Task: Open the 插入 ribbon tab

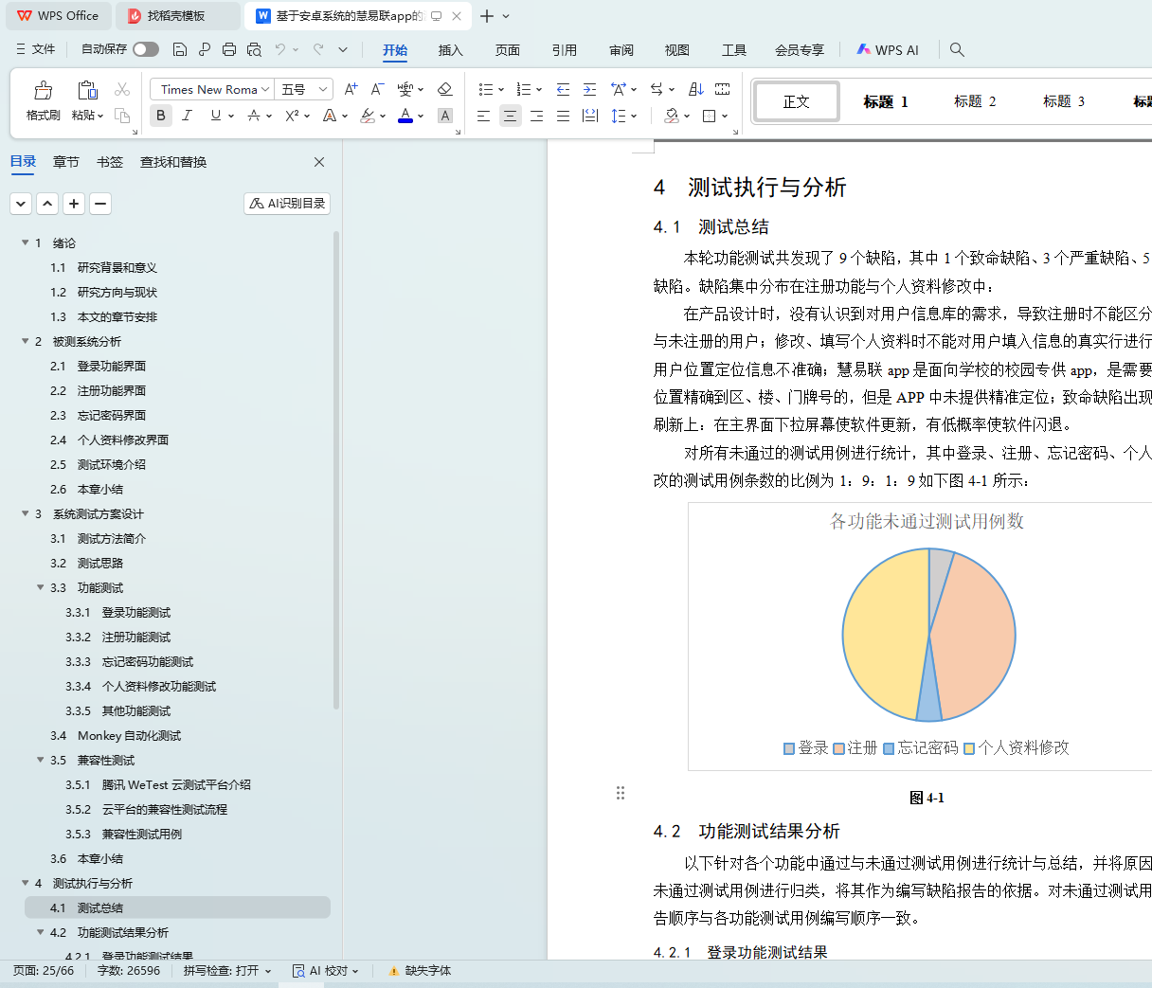Action: [451, 50]
